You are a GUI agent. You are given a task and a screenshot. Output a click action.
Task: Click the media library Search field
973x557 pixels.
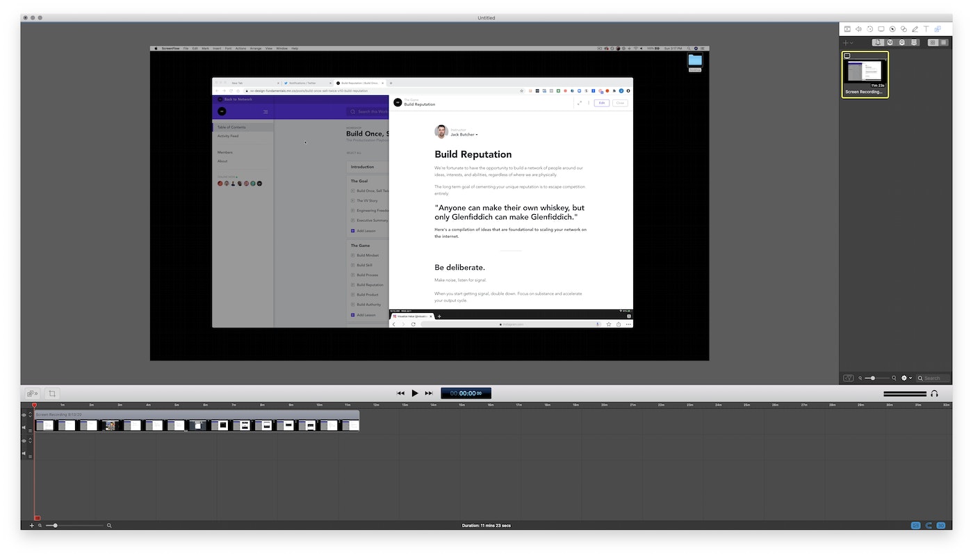933,378
